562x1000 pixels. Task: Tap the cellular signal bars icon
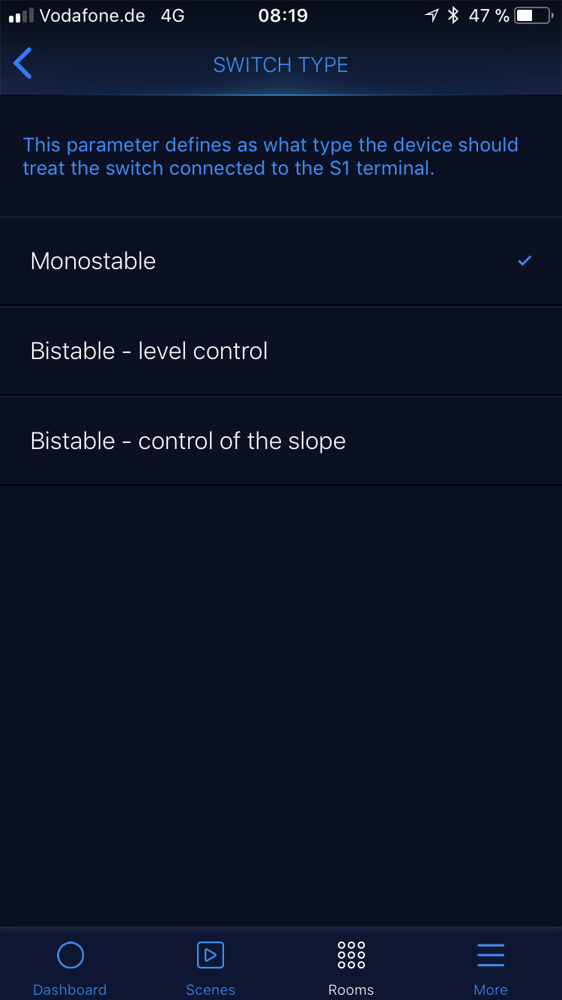coord(21,16)
